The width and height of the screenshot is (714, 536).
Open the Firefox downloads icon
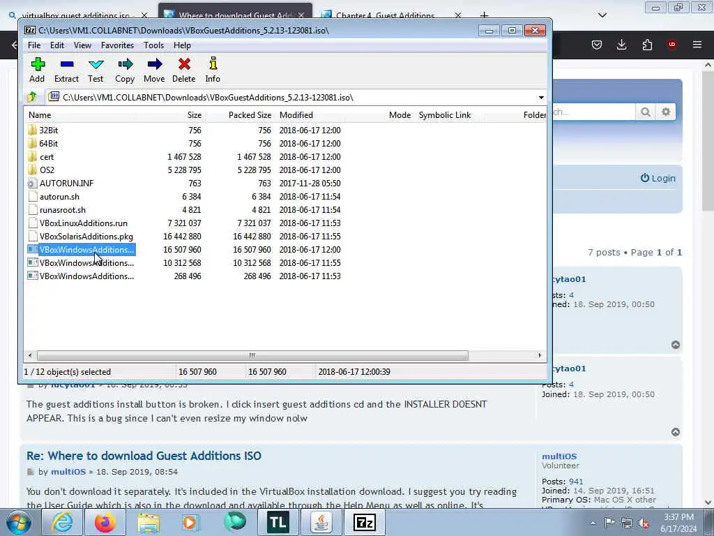tap(621, 45)
